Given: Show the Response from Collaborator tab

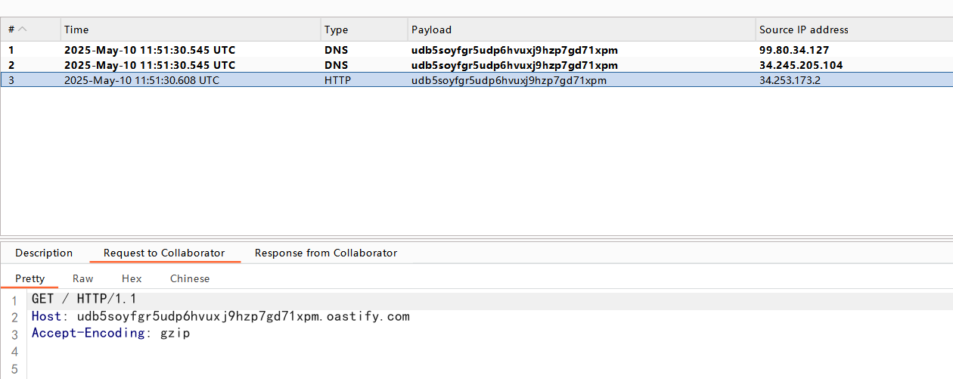Looking at the screenshot, I should tap(325, 253).
